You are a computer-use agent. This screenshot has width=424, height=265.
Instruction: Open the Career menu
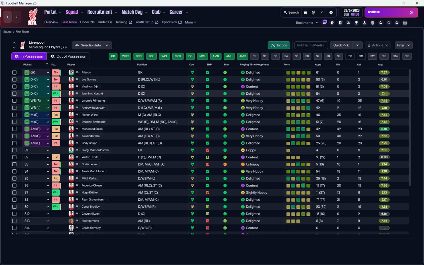coord(179,12)
